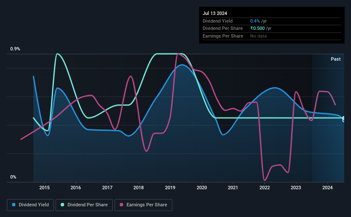
Task: Click the Dividend Yield tooltip row label
Action: pyautogui.click(x=218, y=21)
